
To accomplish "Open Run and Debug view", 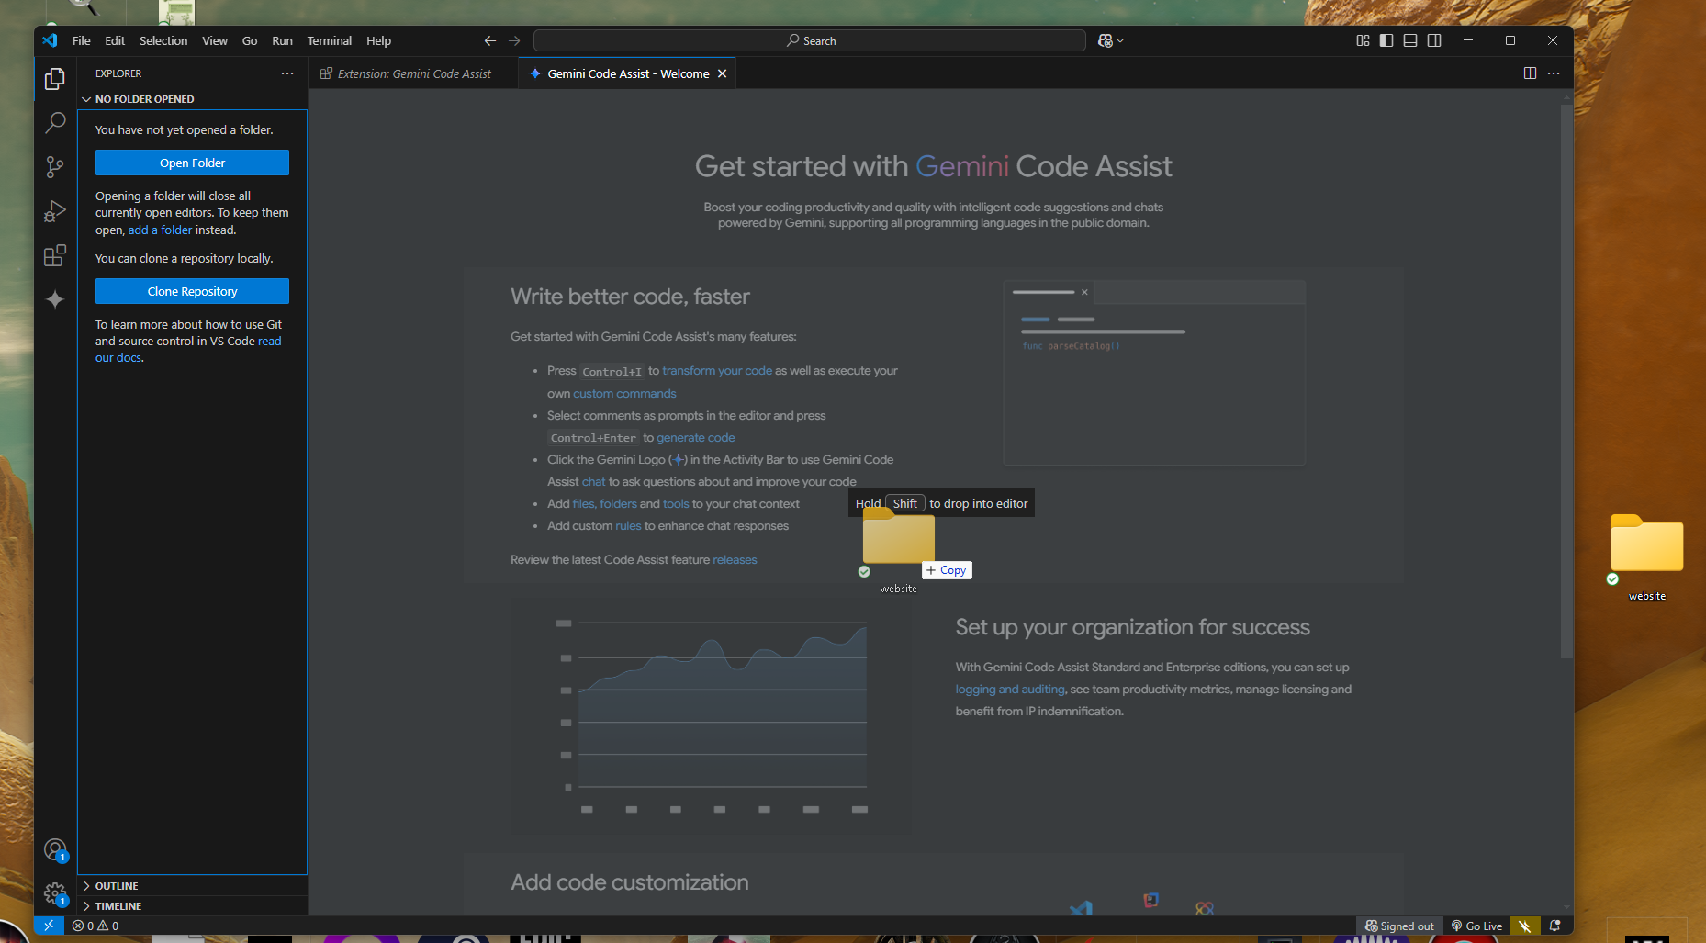I will click(55, 211).
